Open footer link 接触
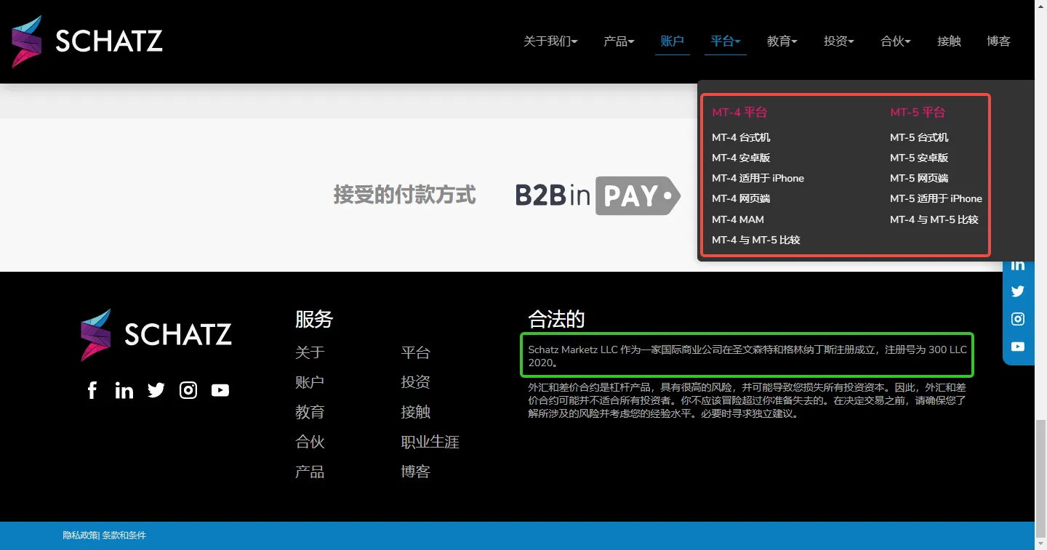The height and width of the screenshot is (550, 1047). [x=416, y=412]
